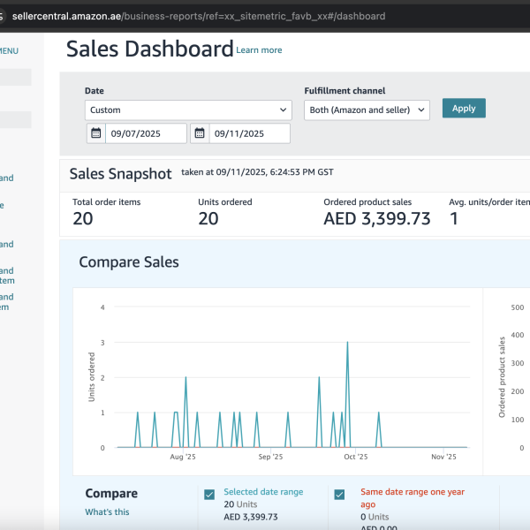Click the site info icon in address bar
530x530 pixels.
click(3, 16)
